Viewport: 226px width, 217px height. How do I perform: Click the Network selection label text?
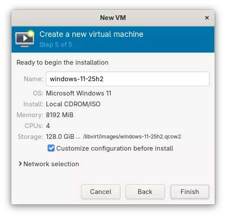pos(51,164)
